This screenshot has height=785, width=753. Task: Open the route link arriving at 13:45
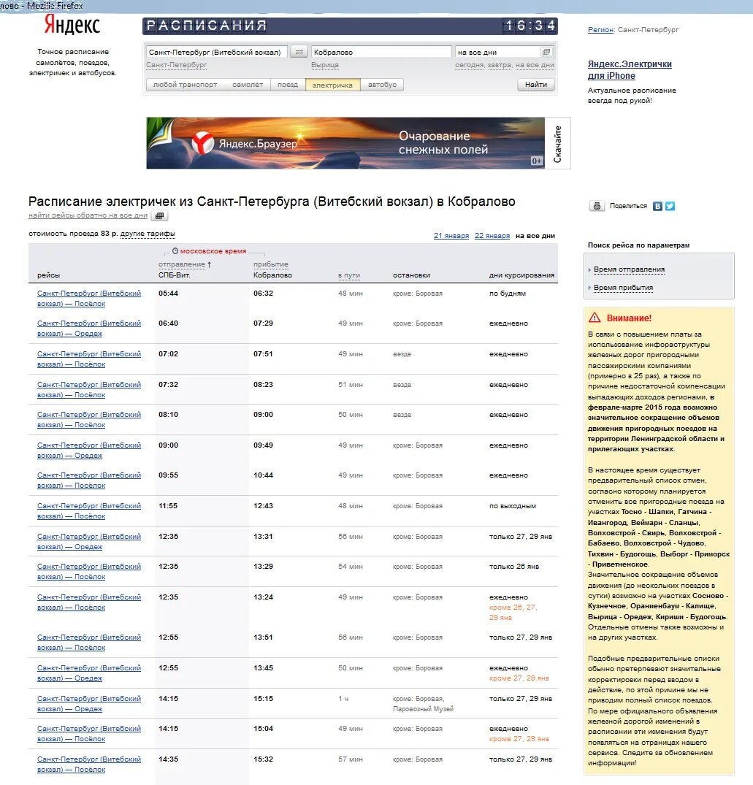coord(89,673)
